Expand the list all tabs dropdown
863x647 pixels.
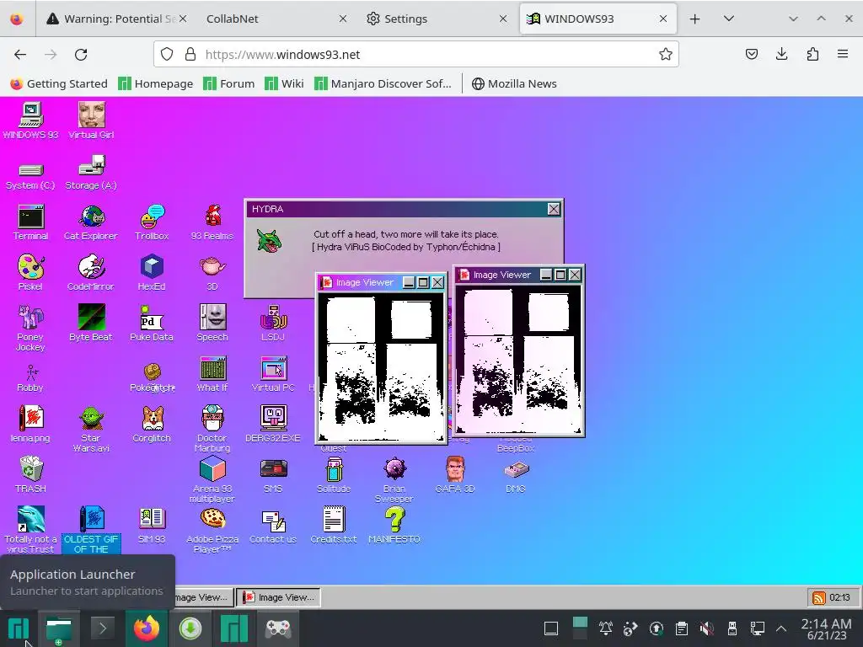point(729,19)
